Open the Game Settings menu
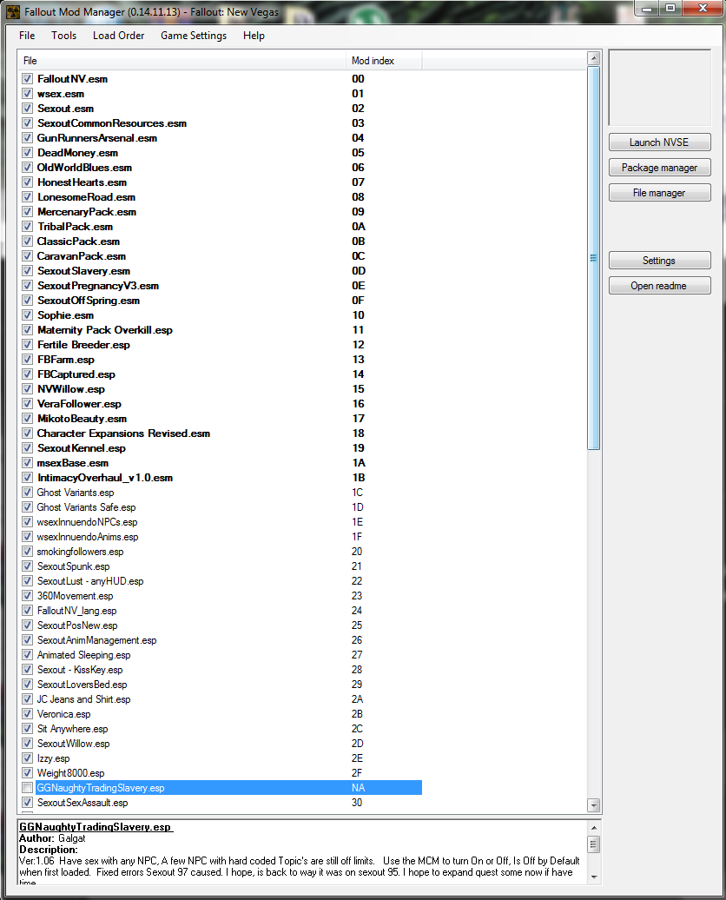 [194, 36]
